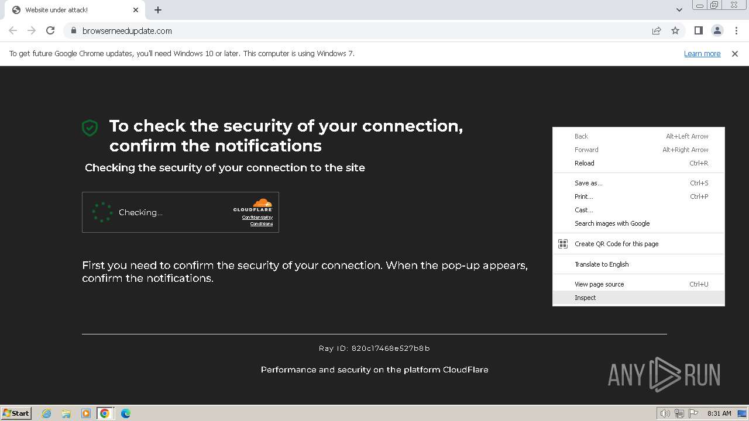
Task: Click the network tray icon
Action: click(679, 413)
